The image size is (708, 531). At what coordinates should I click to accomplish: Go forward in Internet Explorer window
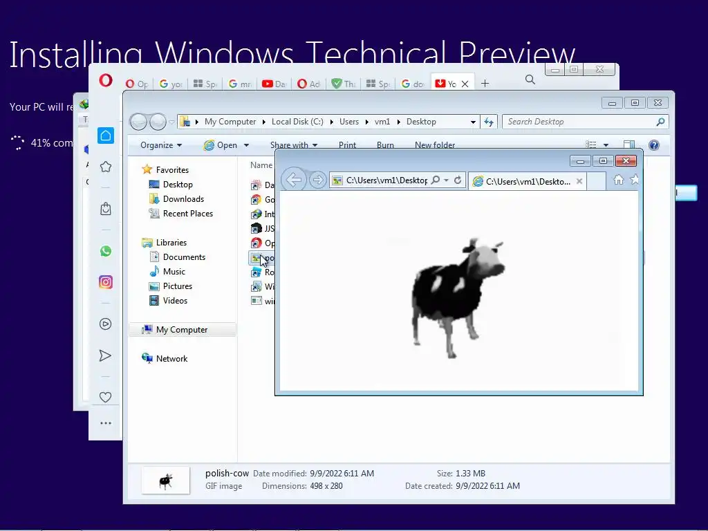(x=318, y=180)
